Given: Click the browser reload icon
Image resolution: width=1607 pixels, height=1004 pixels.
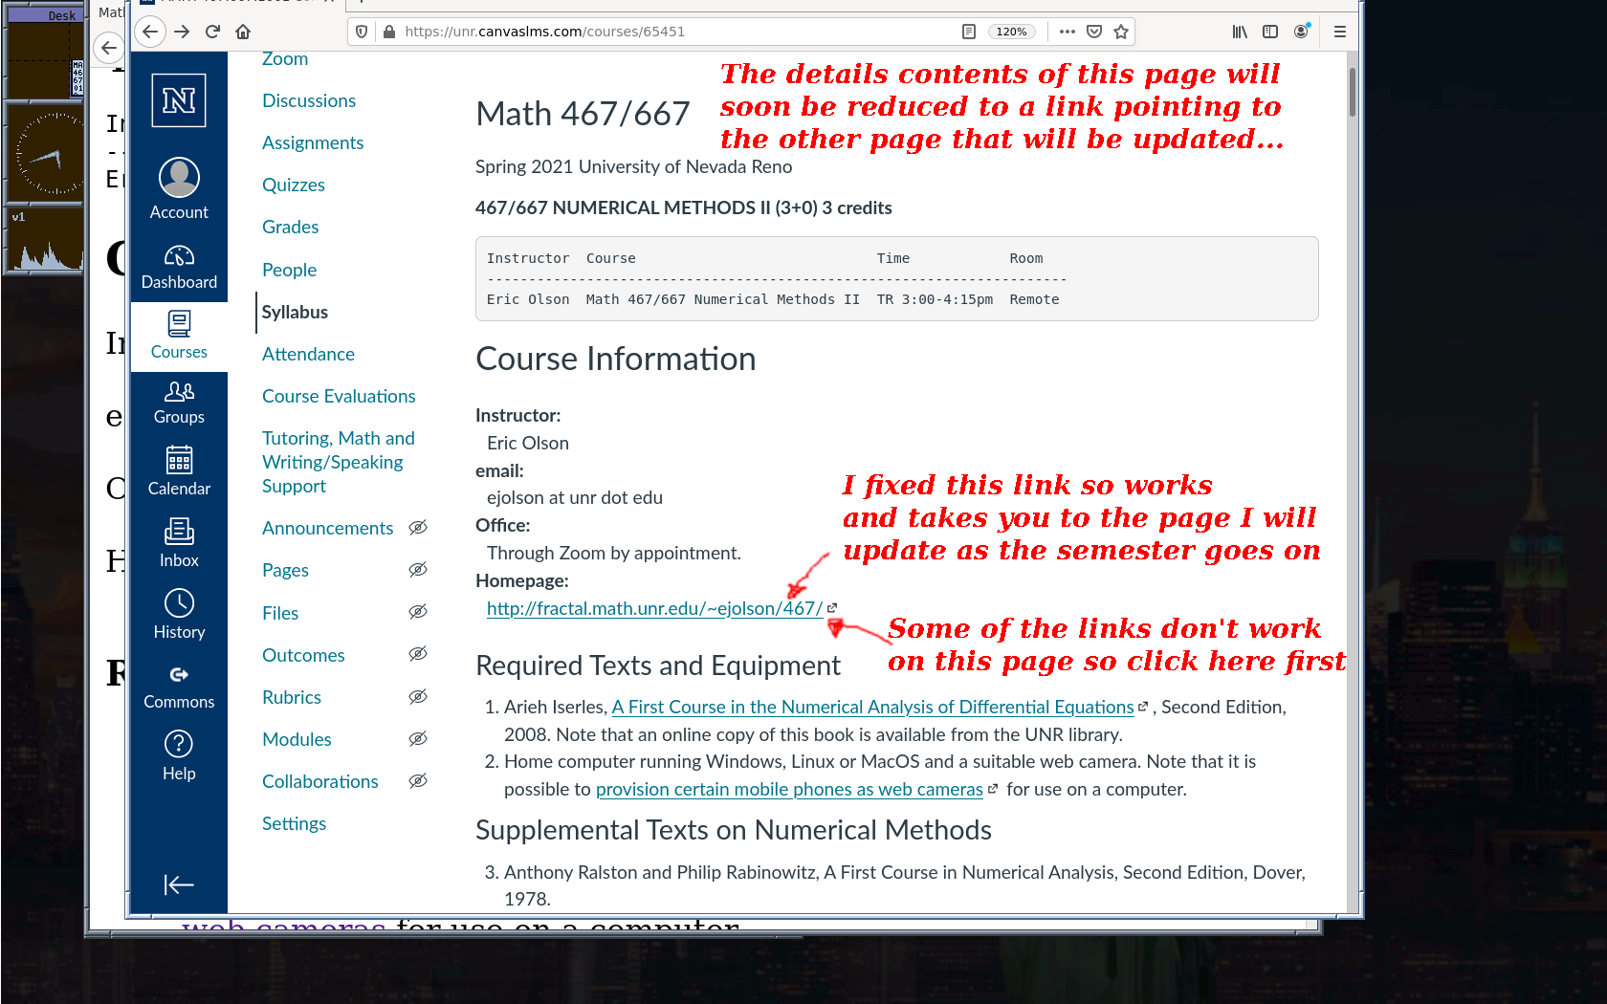Looking at the screenshot, I should (212, 32).
